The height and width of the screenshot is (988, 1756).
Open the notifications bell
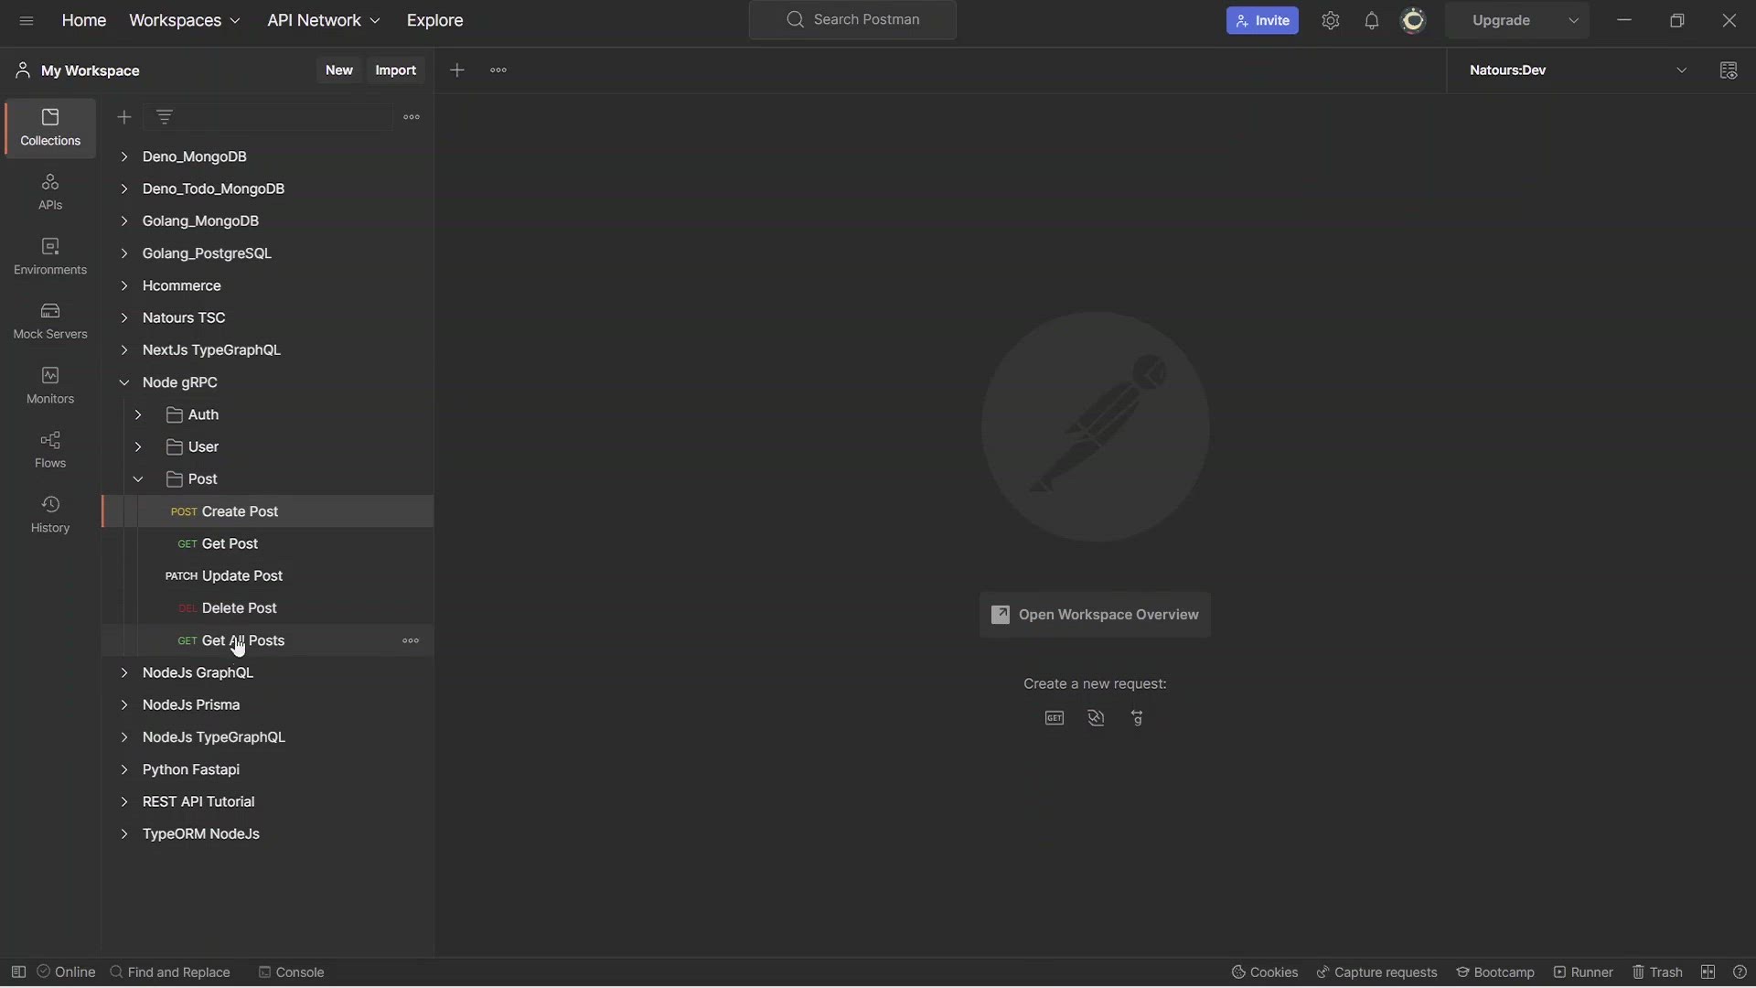pos(1372,20)
